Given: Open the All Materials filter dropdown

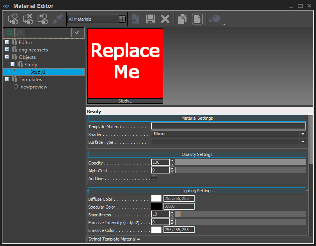Looking at the screenshot, I should click(96, 19).
